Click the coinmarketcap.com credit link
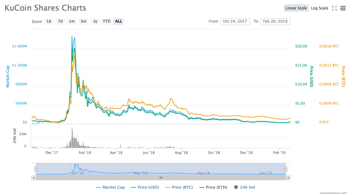 333,193
